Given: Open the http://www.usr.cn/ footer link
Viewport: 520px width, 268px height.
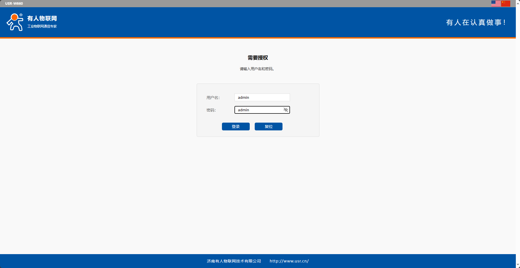Looking at the screenshot, I should pyautogui.click(x=289, y=261).
